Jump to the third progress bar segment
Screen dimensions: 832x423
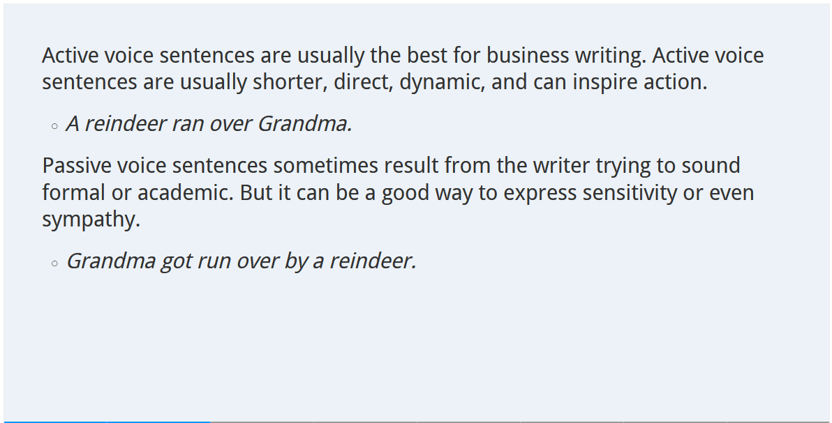pyautogui.click(x=262, y=421)
